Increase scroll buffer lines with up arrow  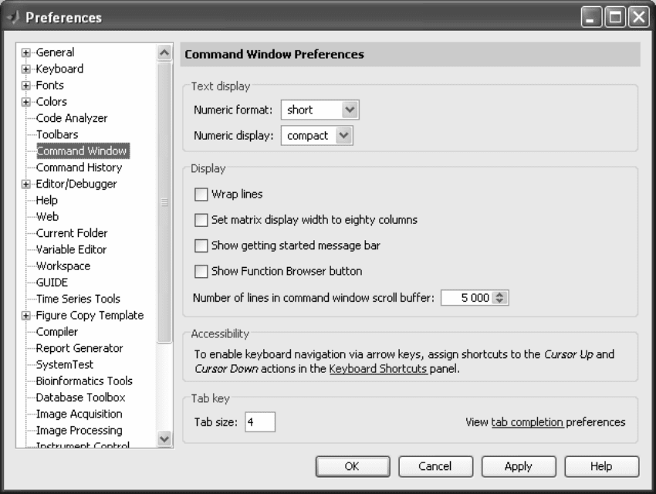tap(499, 295)
